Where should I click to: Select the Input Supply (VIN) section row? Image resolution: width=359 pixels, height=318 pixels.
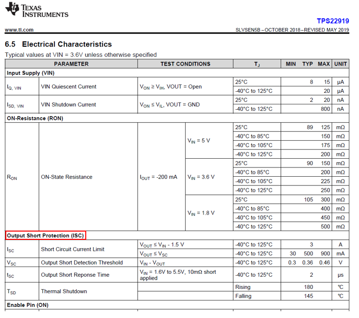click(x=177, y=73)
